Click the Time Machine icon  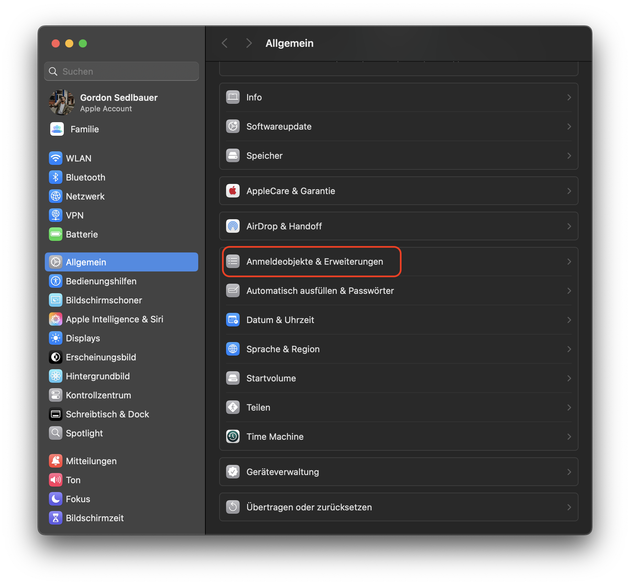point(233,436)
